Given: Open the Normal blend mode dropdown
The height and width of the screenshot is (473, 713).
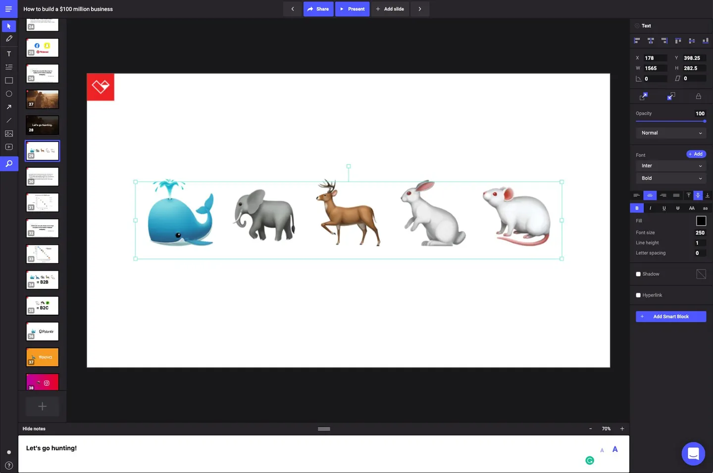Looking at the screenshot, I should [671, 133].
